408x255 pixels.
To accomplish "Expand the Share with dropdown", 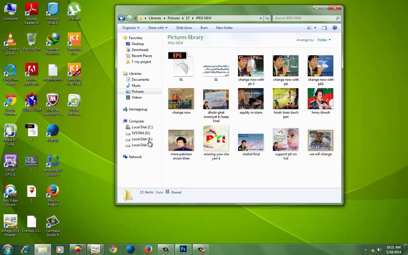I will coord(157,28).
